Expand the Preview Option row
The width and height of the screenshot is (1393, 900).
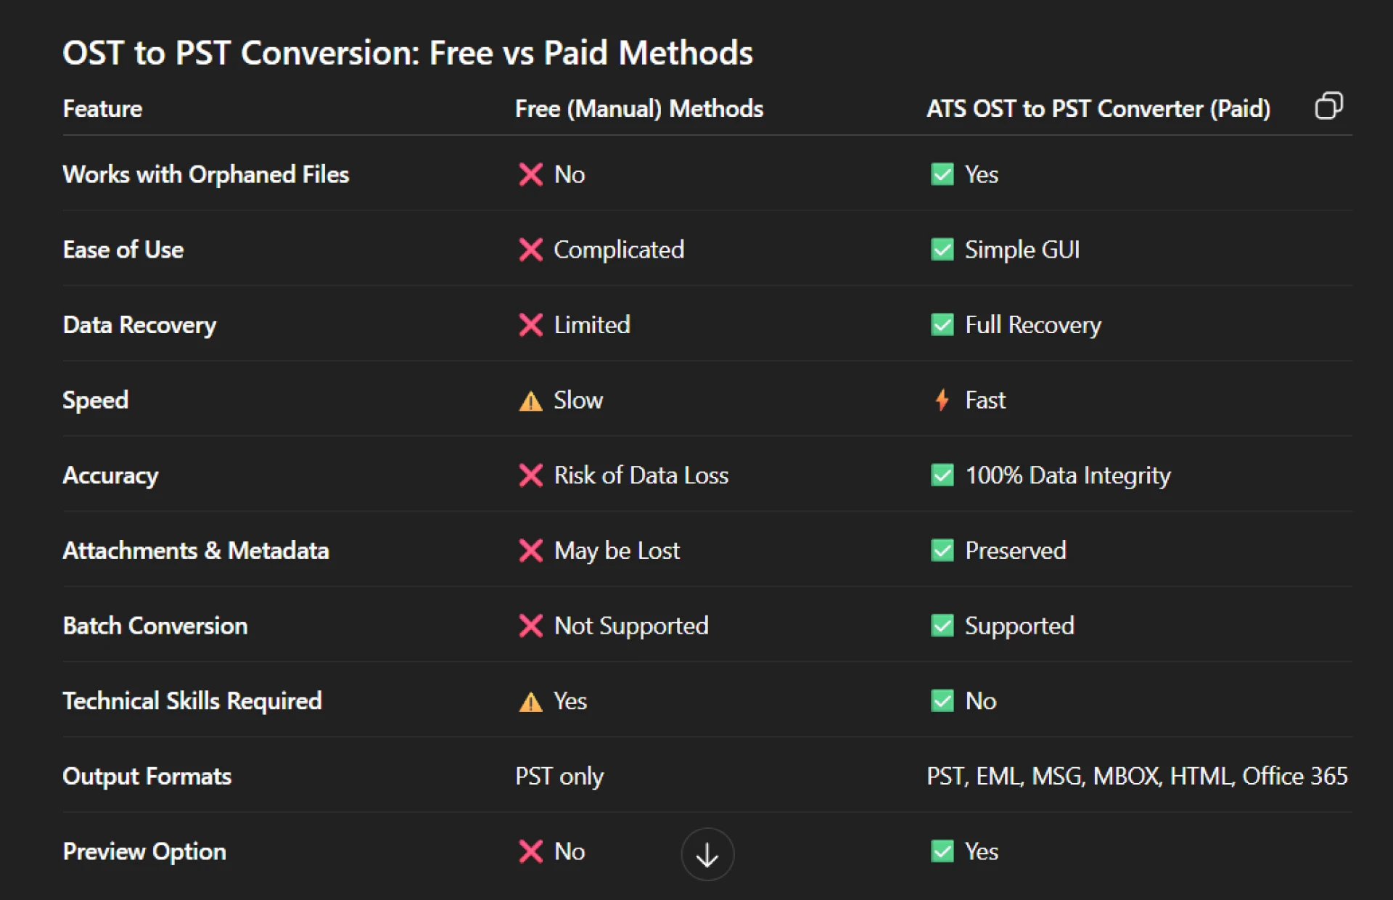pos(144,851)
